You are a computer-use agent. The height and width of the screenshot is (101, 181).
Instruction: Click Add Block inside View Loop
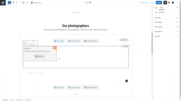[x=40, y=56]
